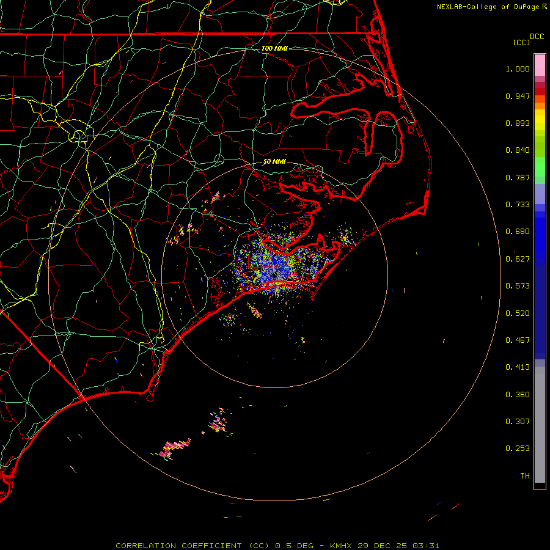Click the DCC label above color scale

[x=537, y=37]
